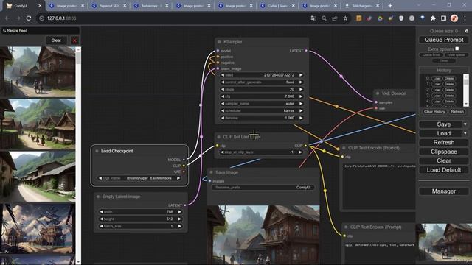The image size is (472, 265).
Task: Open the Manager button
Action: (x=444, y=191)
